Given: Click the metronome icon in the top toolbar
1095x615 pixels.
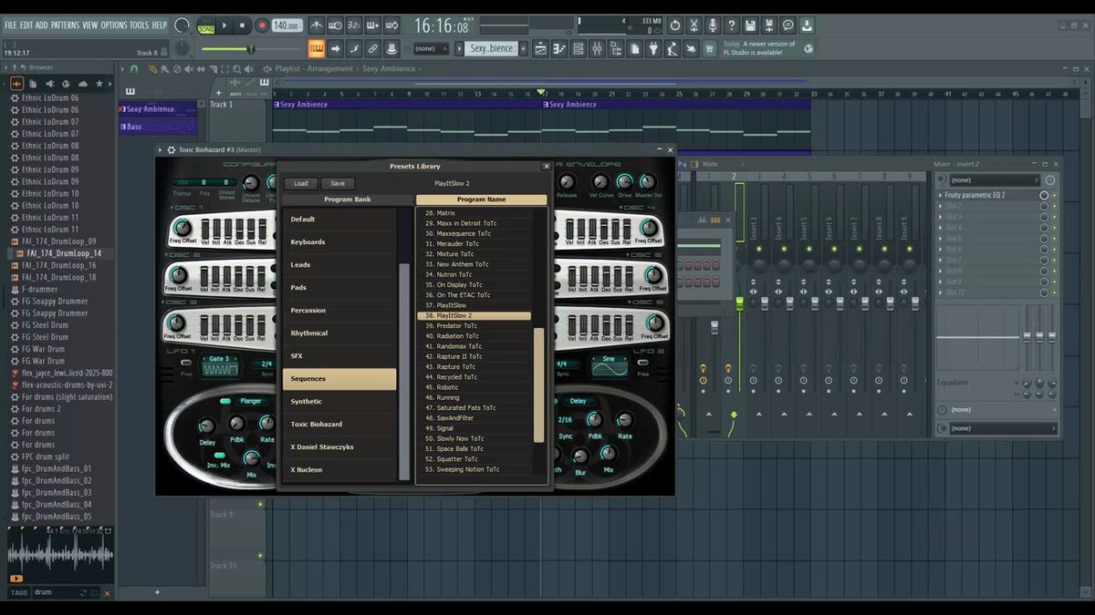Looking at the screenshot, I should coord(316,26).
